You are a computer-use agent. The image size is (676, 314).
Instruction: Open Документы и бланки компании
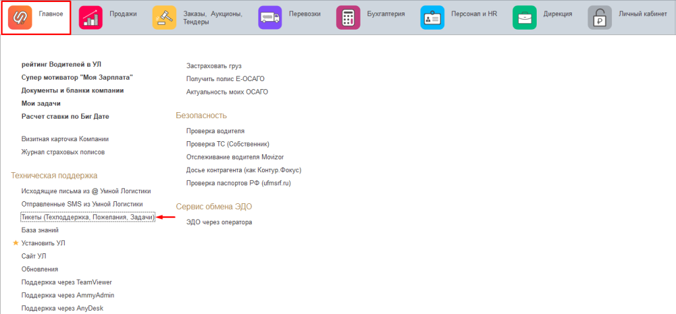(73, 90)
